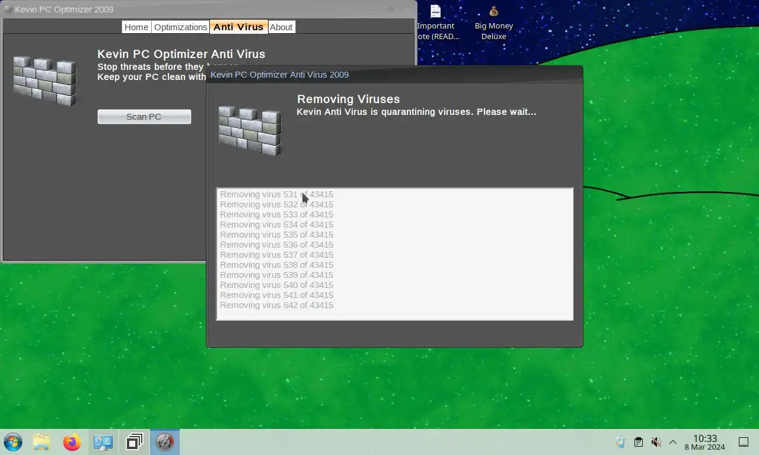Switch to the Home tab
759x455 pixels.
pyautogui.click(x=136, y=27)
